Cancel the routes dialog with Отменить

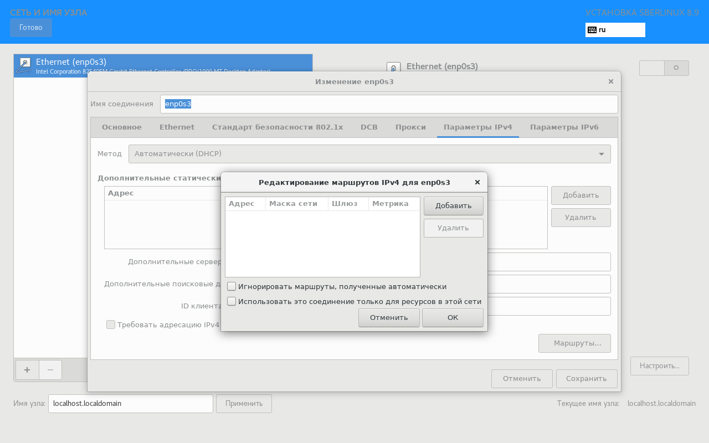click(389, 318)
